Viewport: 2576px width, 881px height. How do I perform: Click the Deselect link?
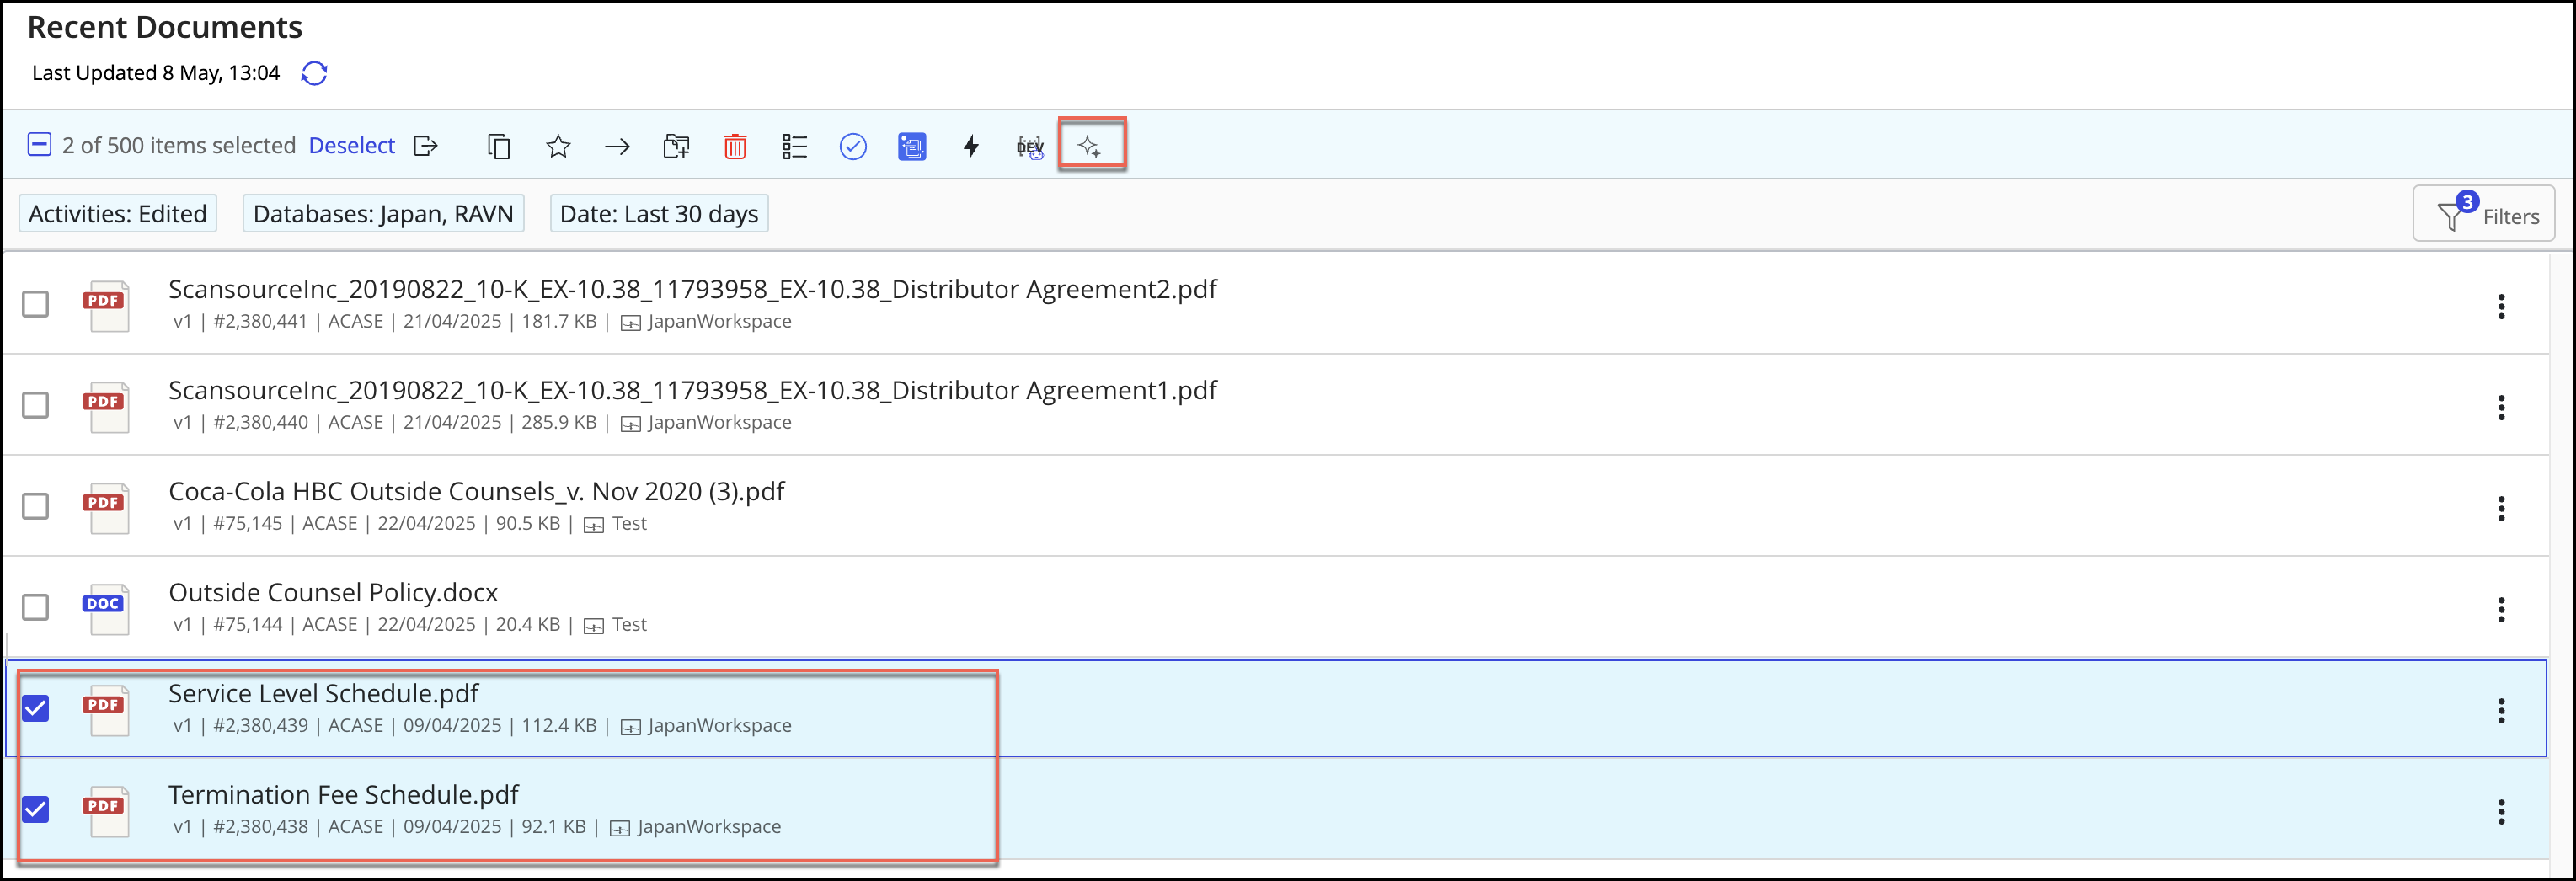click(351, 146)
